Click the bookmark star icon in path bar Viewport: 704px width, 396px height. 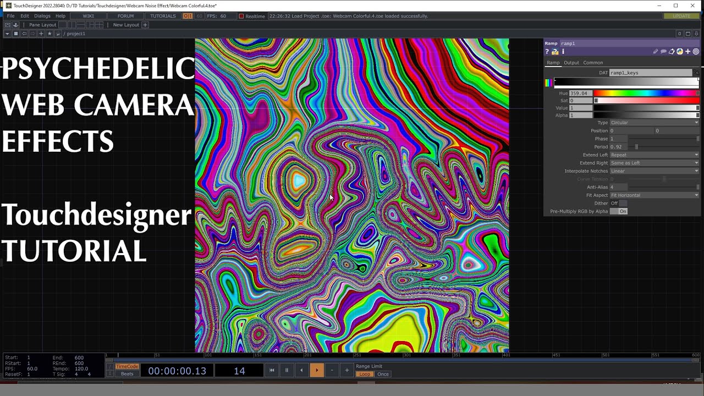[x=50, y=34]
